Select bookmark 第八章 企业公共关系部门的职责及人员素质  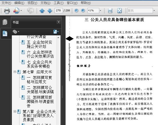point(39,116)
